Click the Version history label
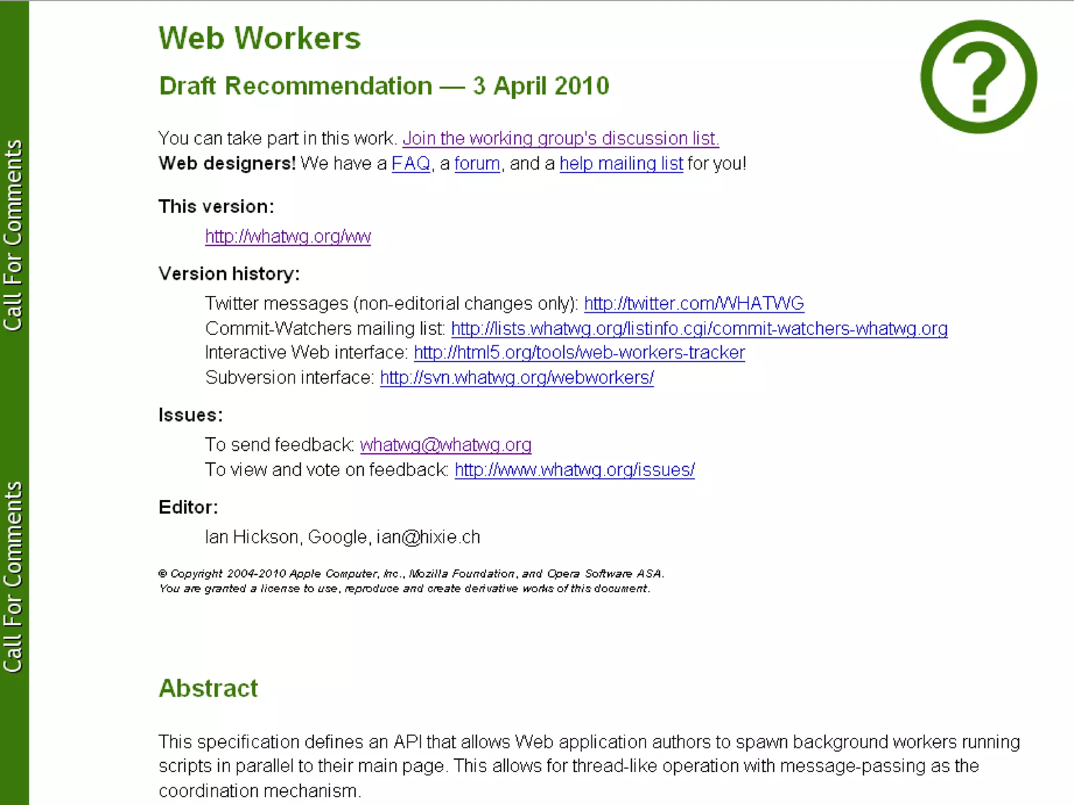This screenshot has height=805, width=1074. click(229, 274)
